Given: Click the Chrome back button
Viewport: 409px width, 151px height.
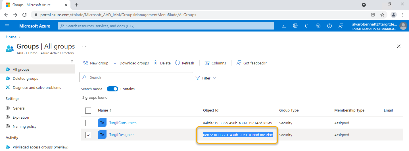Looking at the screenshot, I should 6,15.
